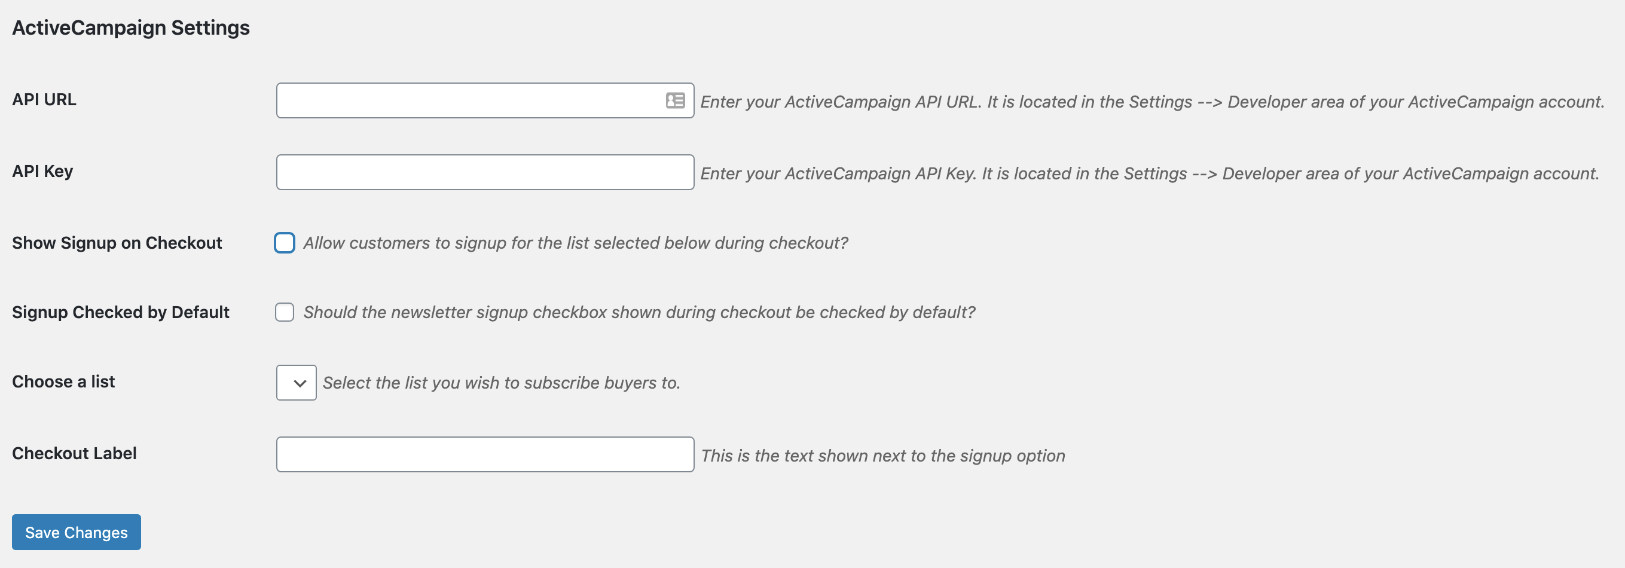
Task: Open the Choose a list dropdown
Action: [296, 383]
